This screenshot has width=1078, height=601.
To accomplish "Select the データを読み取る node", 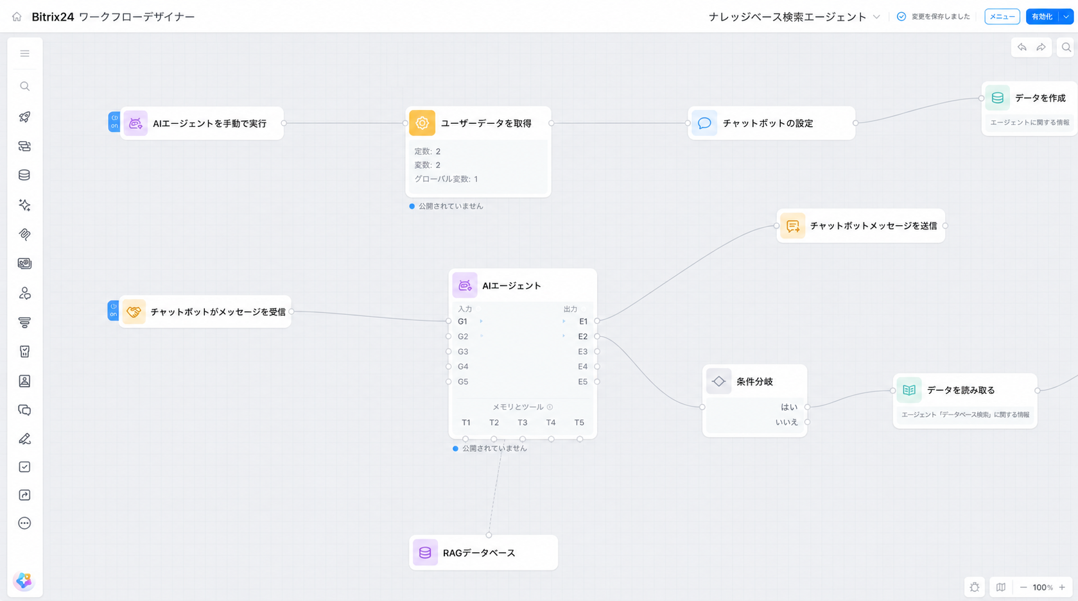I will (965, 400).
